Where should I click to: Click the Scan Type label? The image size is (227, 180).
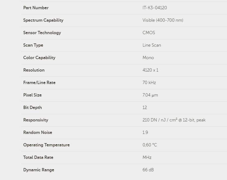pyautogui.click(x=33, y=45)
